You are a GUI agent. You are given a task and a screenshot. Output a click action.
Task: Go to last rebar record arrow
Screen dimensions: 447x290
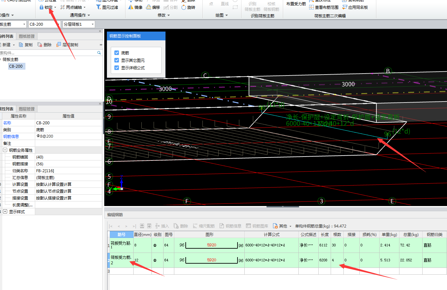(x=134, y=226)
